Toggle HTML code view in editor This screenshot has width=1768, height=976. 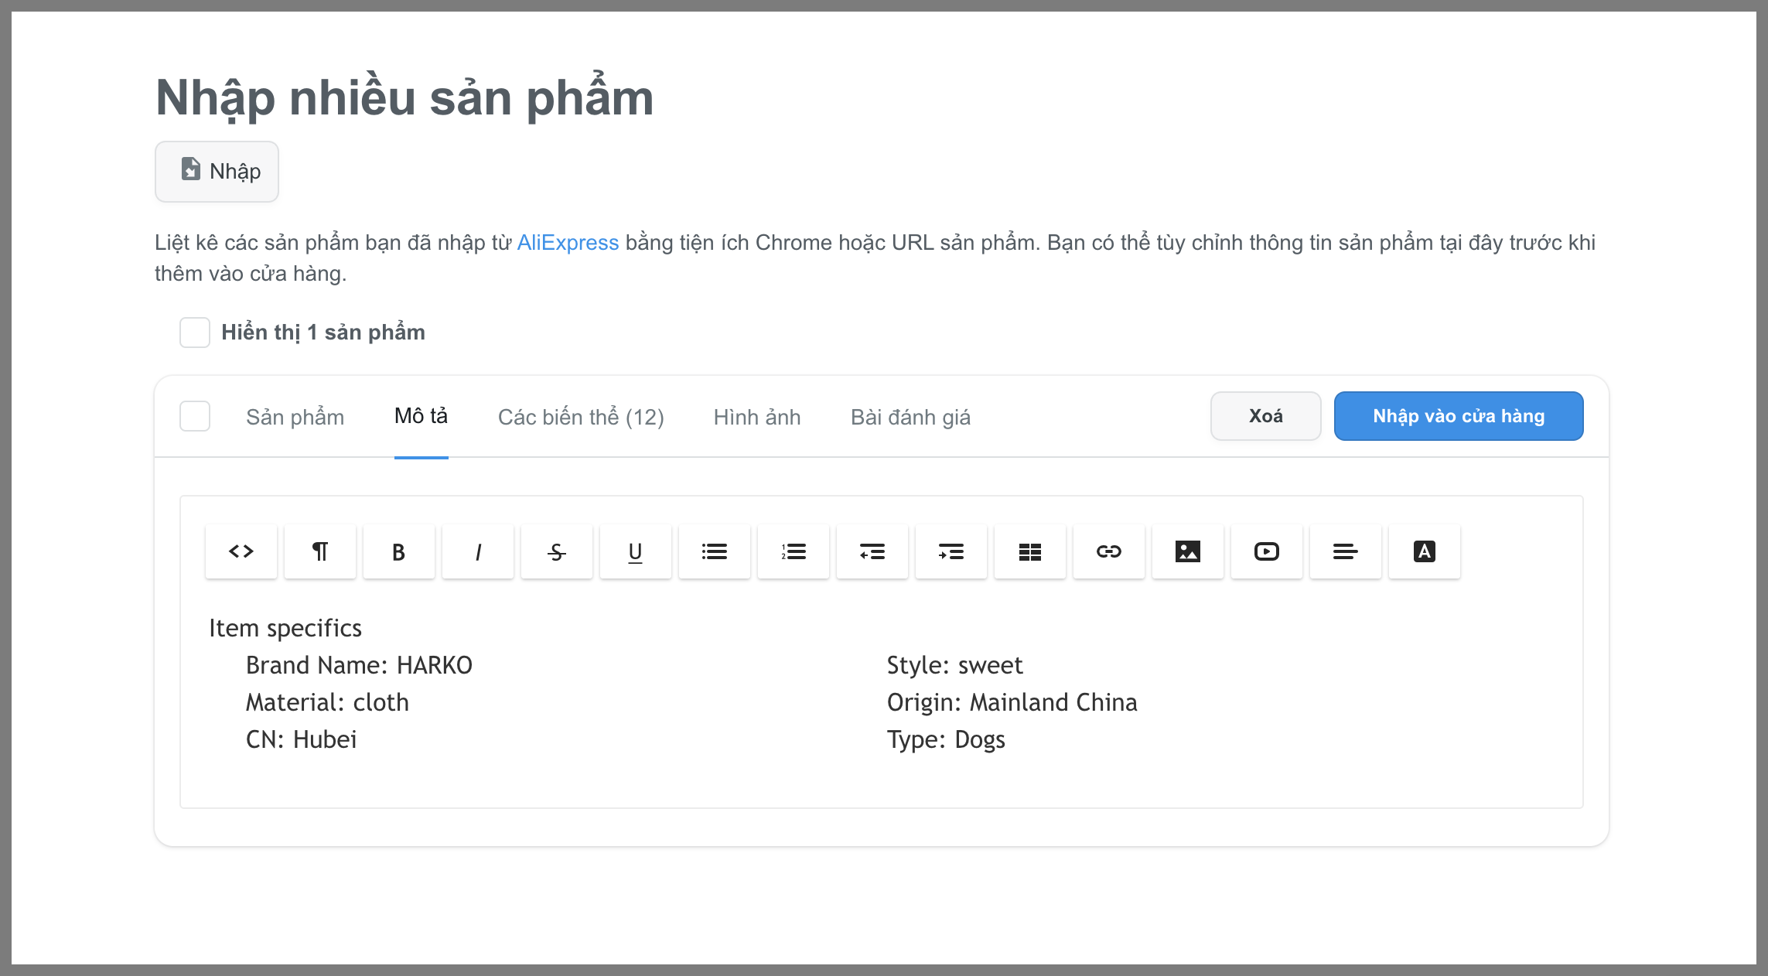click(x=241, y=551)
